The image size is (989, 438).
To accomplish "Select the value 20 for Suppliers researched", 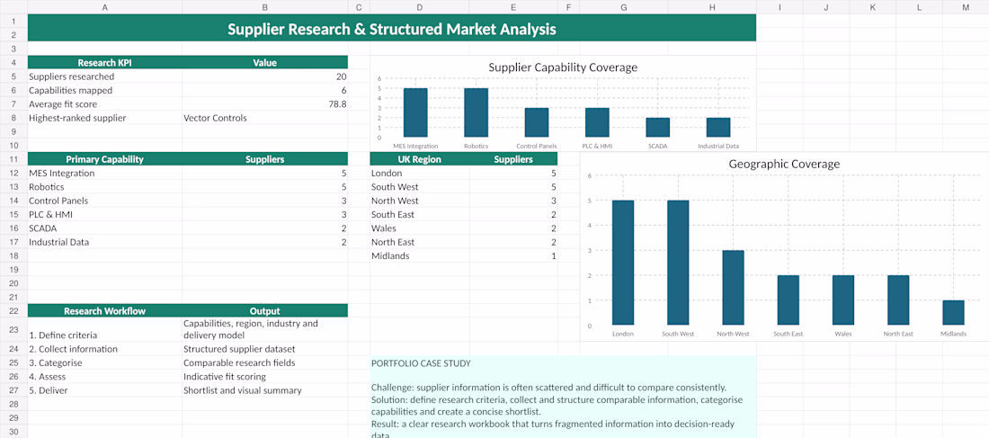I will (x=265, y=76).
